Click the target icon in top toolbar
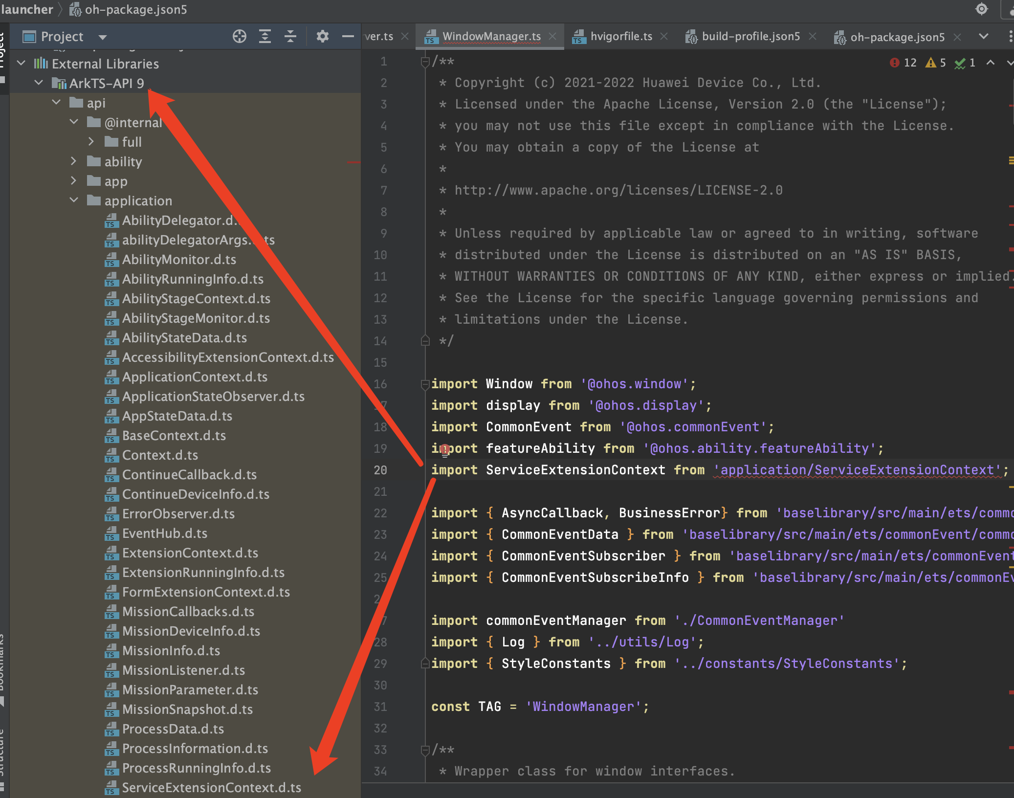 point(981,9)
